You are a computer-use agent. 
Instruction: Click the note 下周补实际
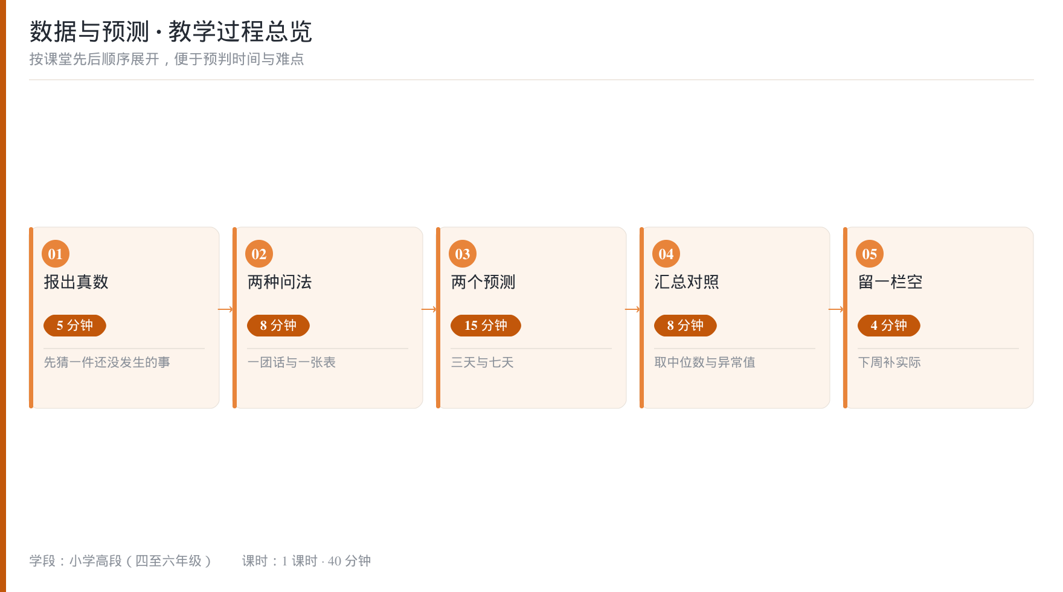(x=890, y=362)
